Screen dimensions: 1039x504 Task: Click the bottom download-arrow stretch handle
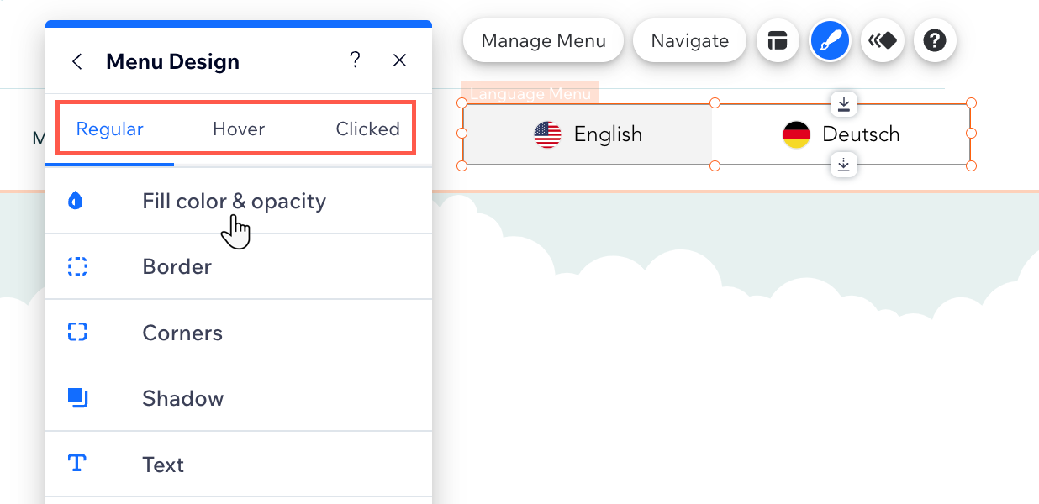tap(844, 164)
